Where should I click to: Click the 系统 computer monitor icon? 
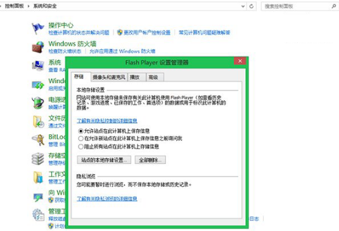pos(38,66)
